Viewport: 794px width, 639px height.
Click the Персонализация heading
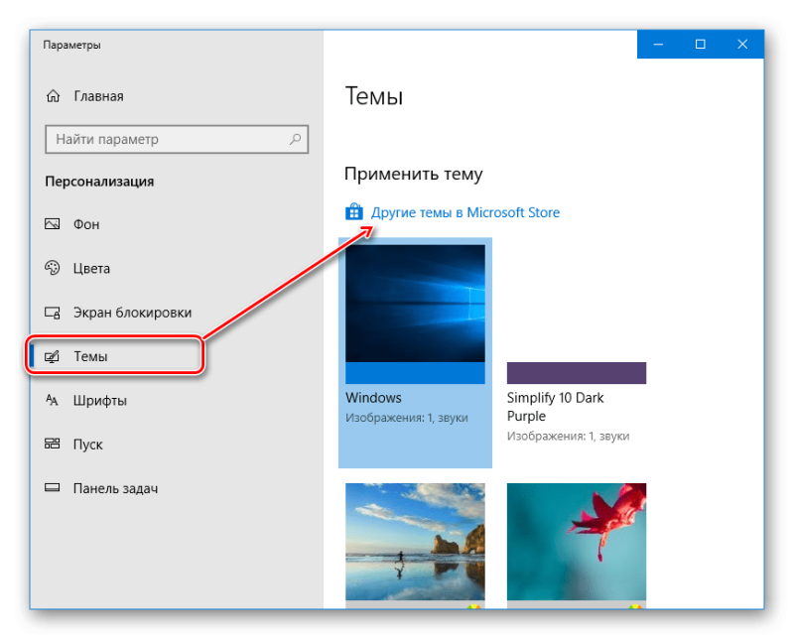[99, 182]
